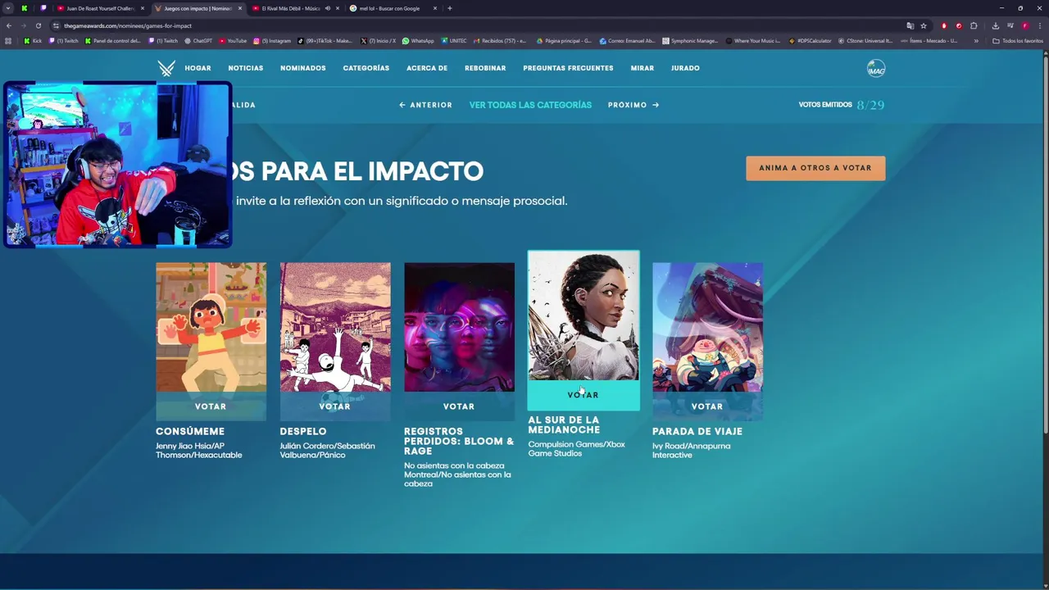Open the Inicio / X bookmark
This screenshot has width=1049, height=590.
pos(378,41)
